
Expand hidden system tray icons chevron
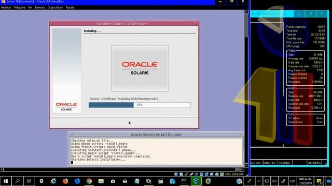(259, 181)
